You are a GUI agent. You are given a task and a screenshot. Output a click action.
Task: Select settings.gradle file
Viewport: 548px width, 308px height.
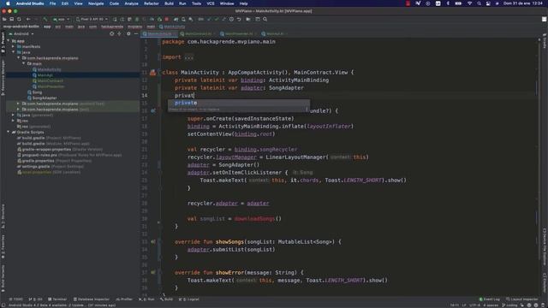[51, 166]
